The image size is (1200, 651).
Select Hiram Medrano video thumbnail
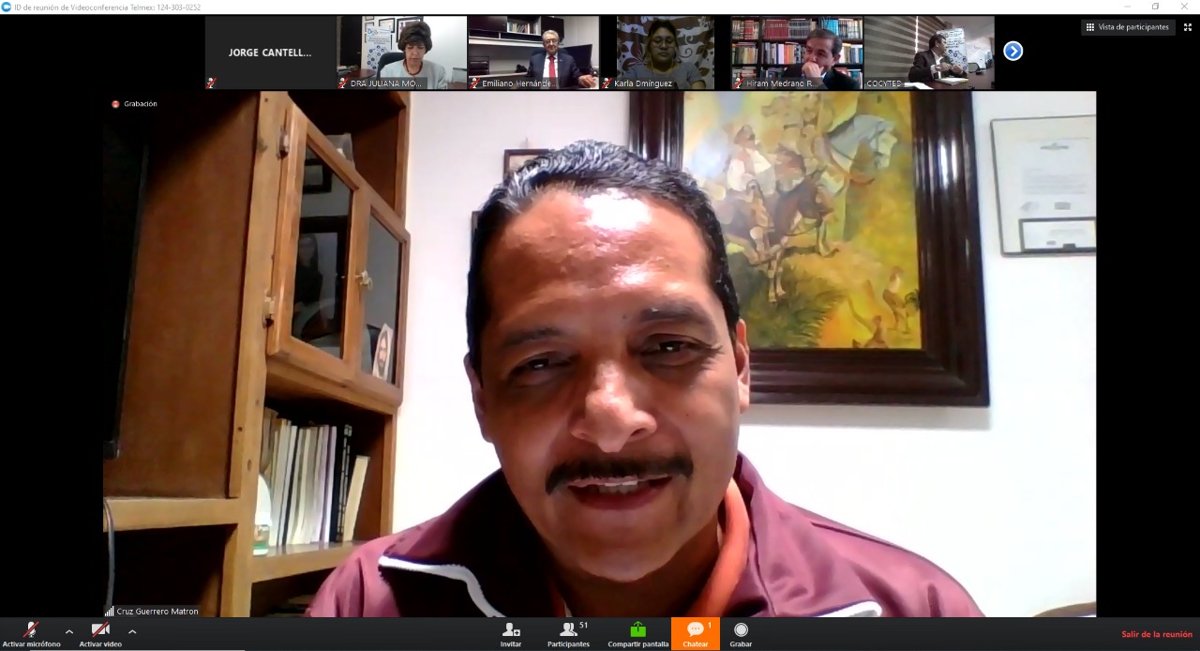click(796, 53)
